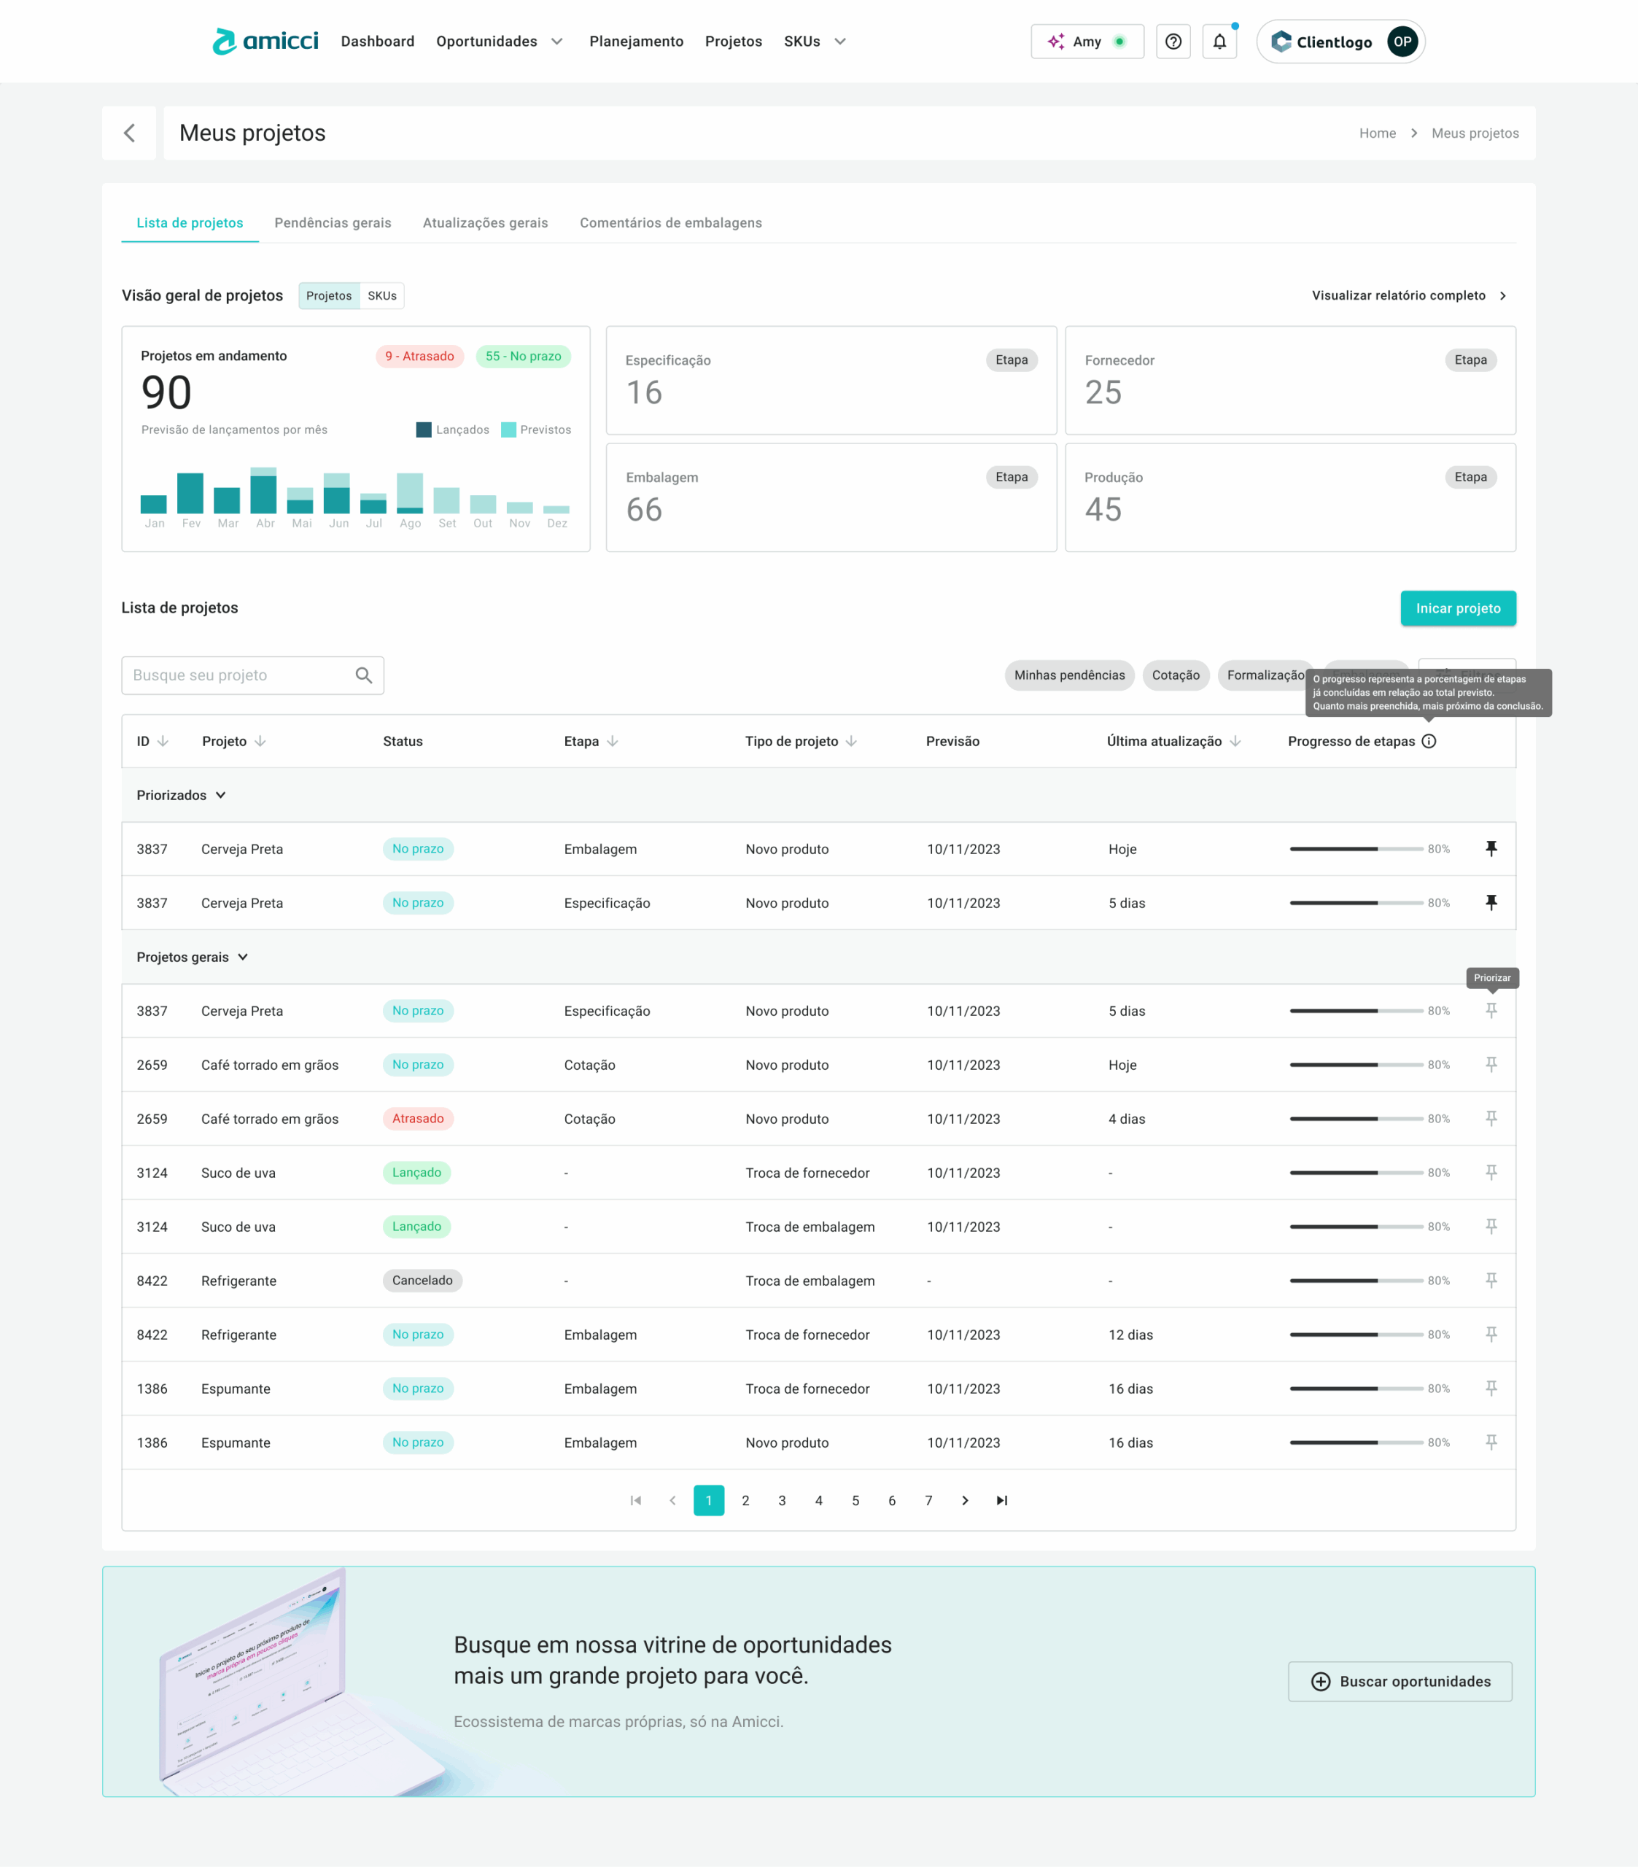Go to last page of pagination
Screen dimensions: 1638x1867
[x=1001, y=1500]
